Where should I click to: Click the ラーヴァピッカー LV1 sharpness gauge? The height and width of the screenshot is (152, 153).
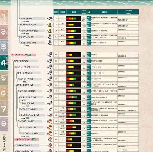pos(74,121)
